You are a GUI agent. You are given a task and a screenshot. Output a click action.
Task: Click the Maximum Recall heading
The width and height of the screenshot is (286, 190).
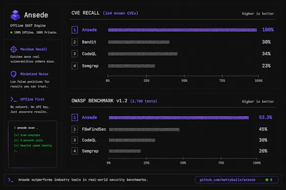pos(34,49)
